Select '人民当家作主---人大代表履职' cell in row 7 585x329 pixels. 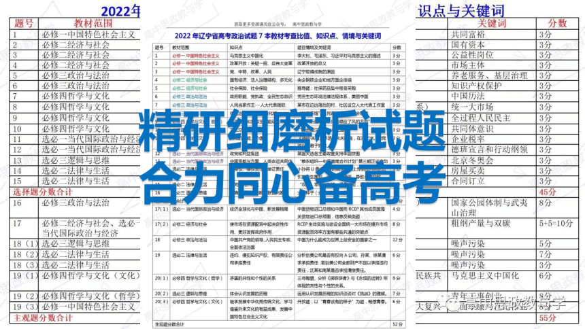tap(257, 105)
